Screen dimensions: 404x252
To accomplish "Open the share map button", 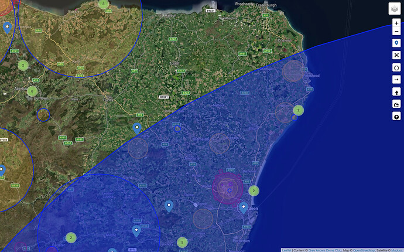I will [x=396, y=104].
